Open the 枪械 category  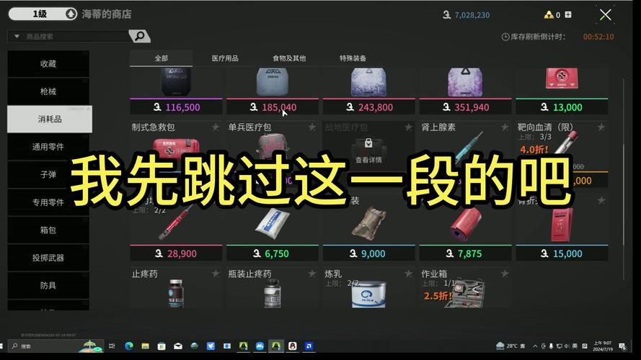pos(48,91)
